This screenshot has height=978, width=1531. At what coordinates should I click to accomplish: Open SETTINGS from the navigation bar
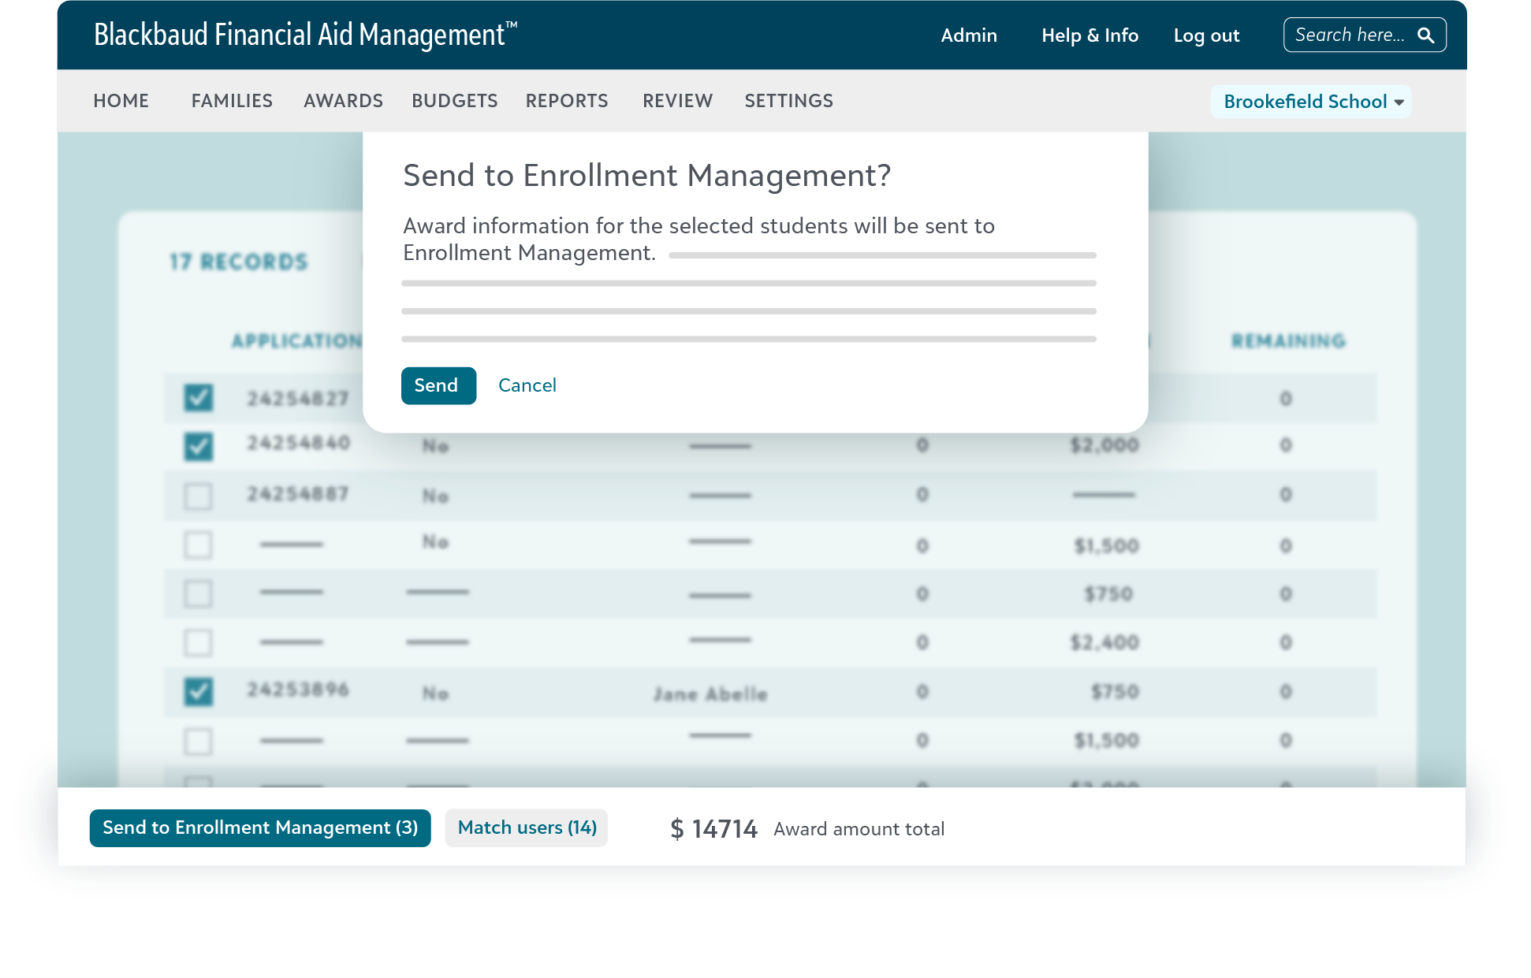pyautogui.click(x=788, y=101)
